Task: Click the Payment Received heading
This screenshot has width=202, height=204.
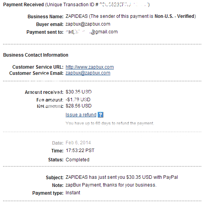Action: [23, 5]
